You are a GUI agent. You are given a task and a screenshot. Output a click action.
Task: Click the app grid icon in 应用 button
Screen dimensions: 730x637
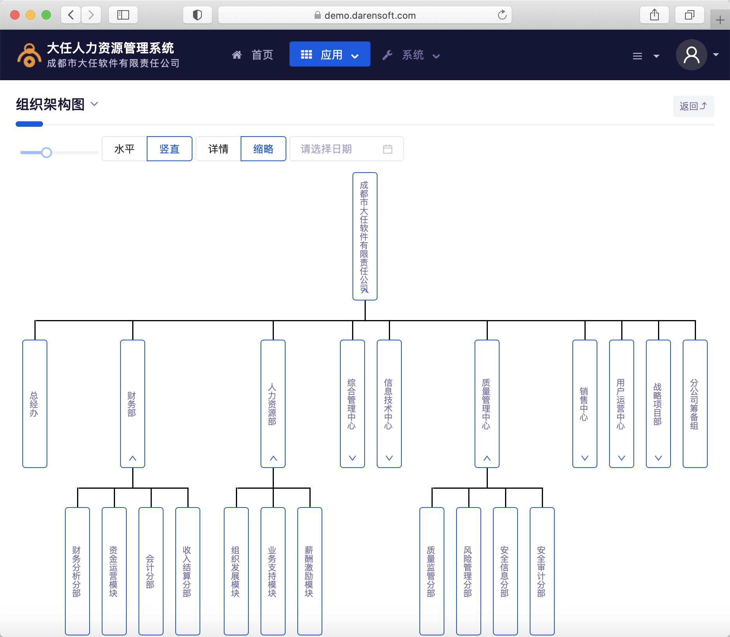(307, 54)
